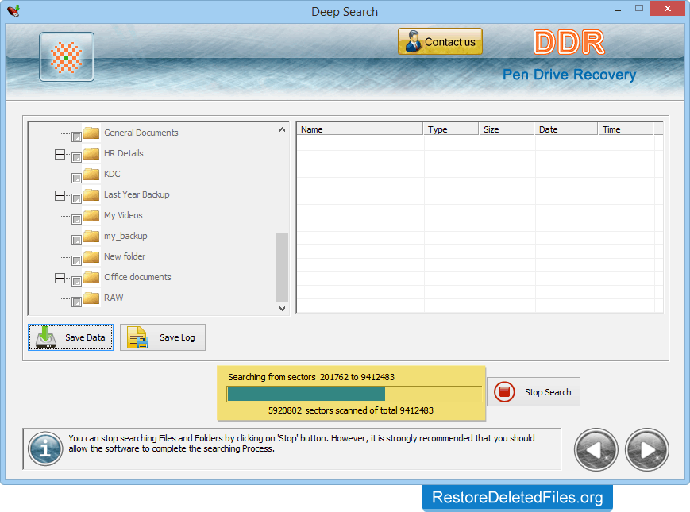This screenshot has width=690, height=512.
Task: Click the app icon in the title bar
Action: pyautogui.click(x=13, y=10)
